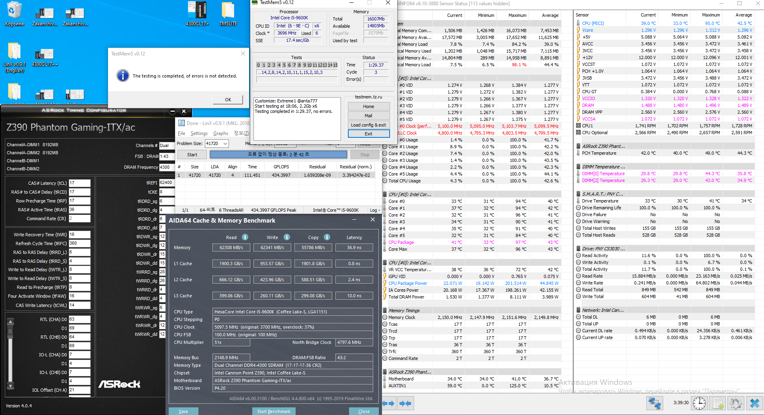Open the Problem Size dropdown in LinX
Screen dimensions: 764x415
coord(225,143)
